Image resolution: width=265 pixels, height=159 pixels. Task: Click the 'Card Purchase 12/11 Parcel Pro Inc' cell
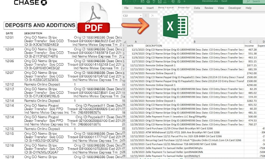[194, 136]
